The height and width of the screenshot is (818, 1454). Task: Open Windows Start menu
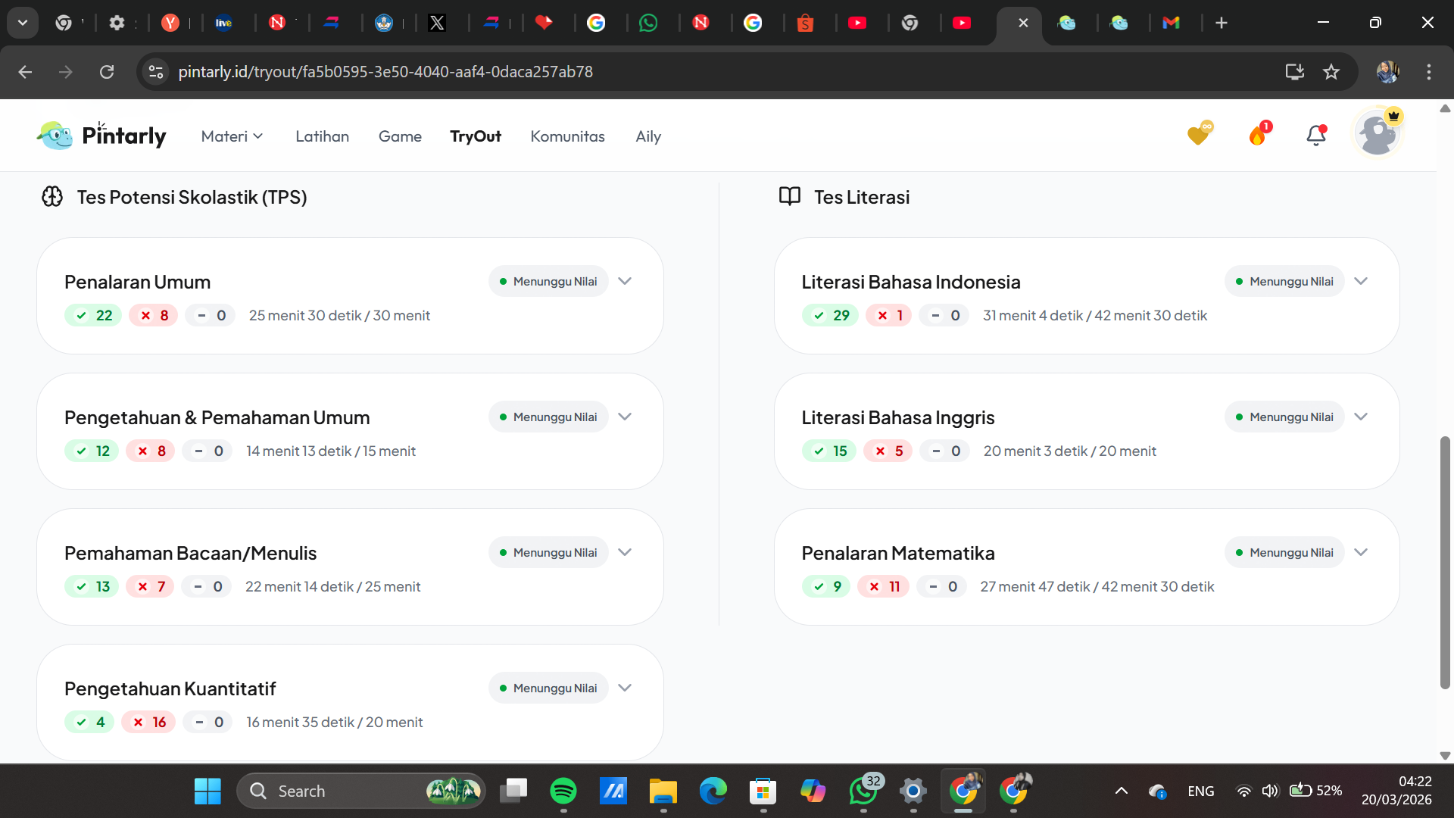207,791
